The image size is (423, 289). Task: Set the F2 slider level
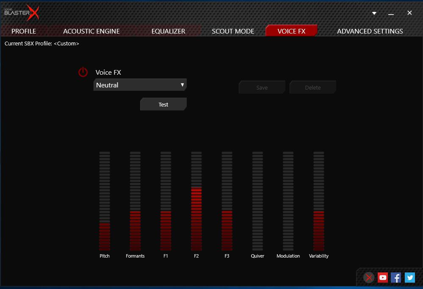[196, 201]
